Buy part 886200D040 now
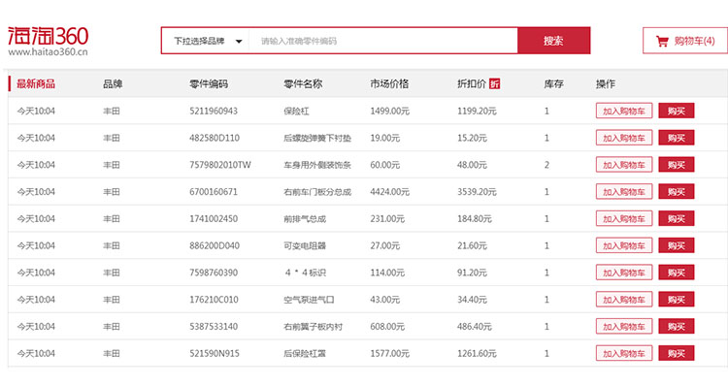 point(676,245)
